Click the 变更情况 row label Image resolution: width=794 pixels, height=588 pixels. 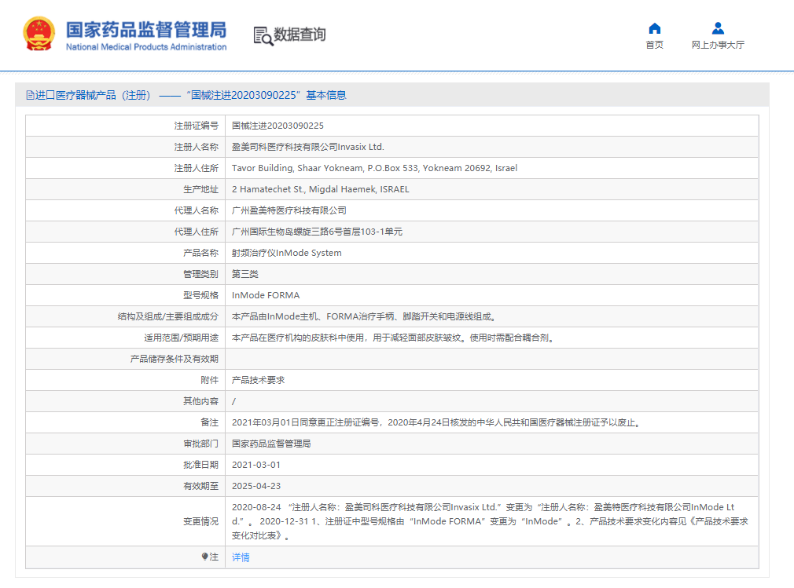[201, 521]
